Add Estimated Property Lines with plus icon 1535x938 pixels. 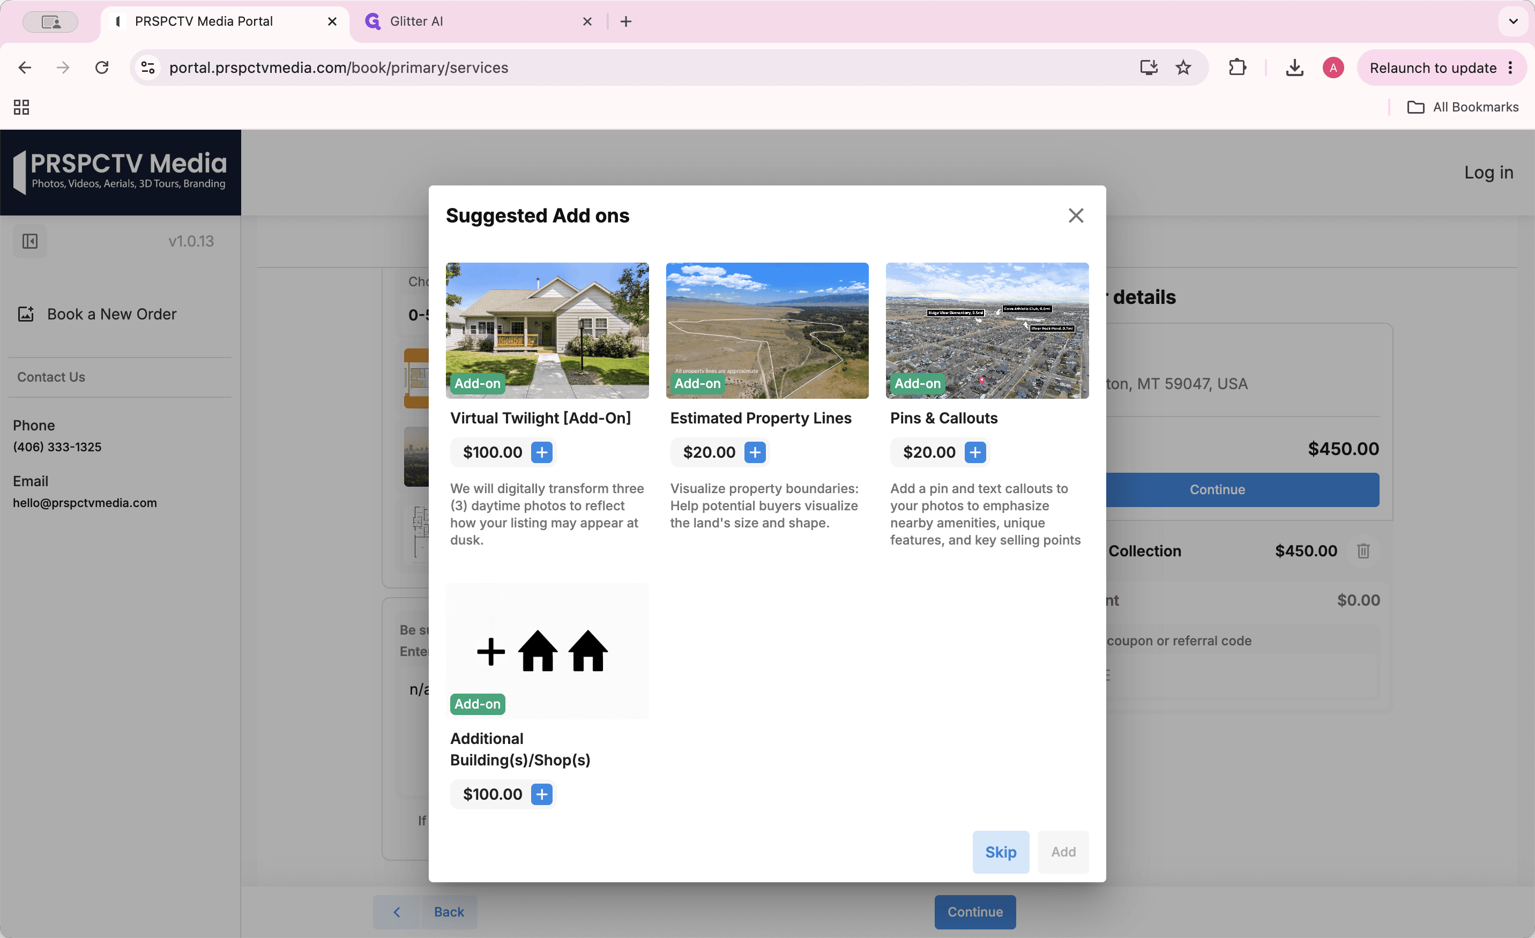755,452
